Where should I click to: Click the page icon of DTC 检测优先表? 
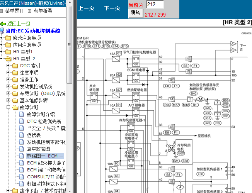(22, 121)
